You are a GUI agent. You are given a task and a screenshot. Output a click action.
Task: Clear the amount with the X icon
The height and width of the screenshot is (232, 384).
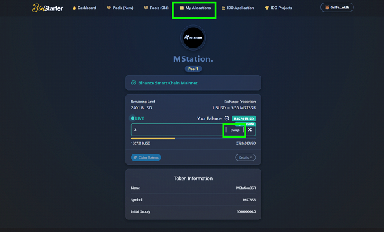pyautogui.click(x=250, y=130)
